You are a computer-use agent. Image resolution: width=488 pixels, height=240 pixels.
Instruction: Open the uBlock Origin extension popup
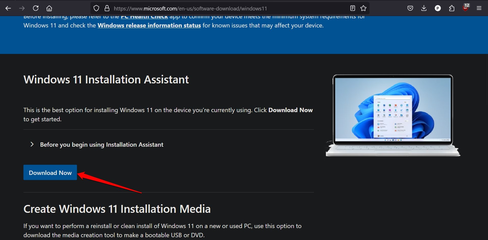coord(465,8)
